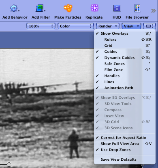Open the Add Filter filmstrip icon
The image size is (158, 168).
coord(40,8)
